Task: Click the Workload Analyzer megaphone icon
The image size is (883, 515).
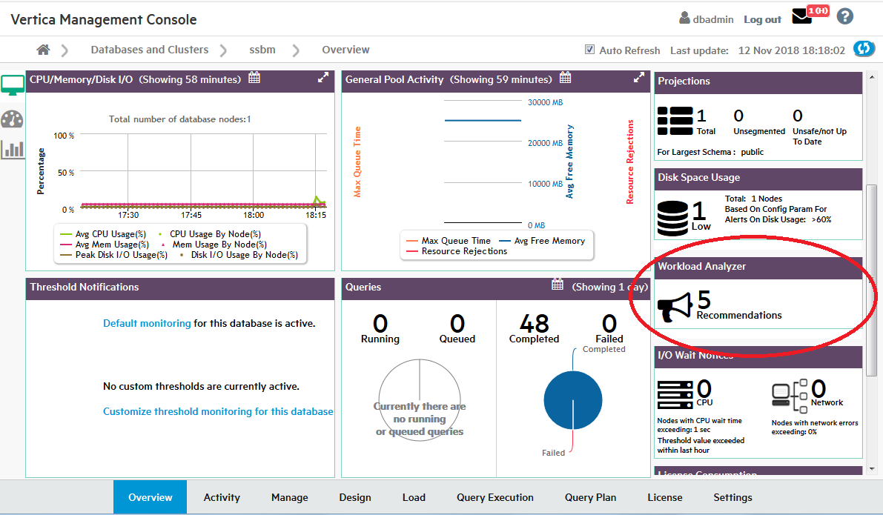Action: [x=675, y=308]
